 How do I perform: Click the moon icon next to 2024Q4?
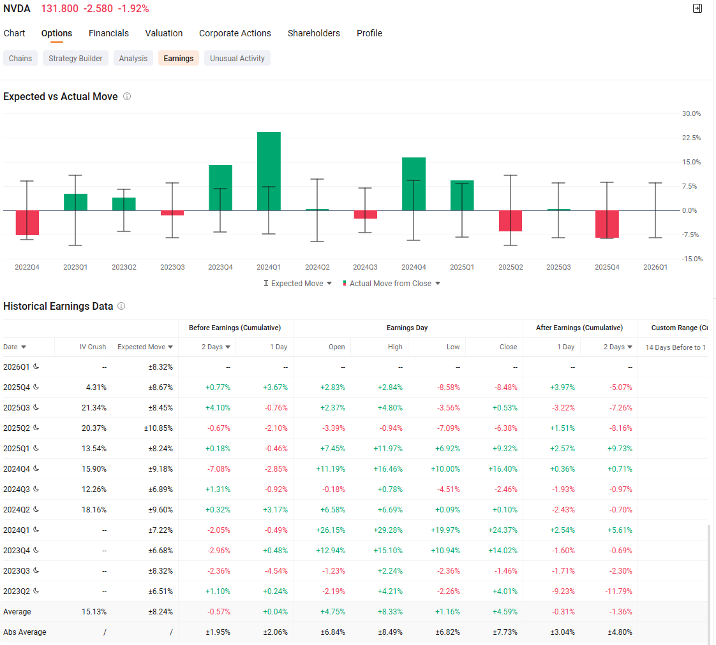click(36, 468)
